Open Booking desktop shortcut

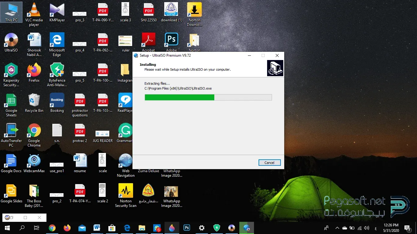click(57, 103)
